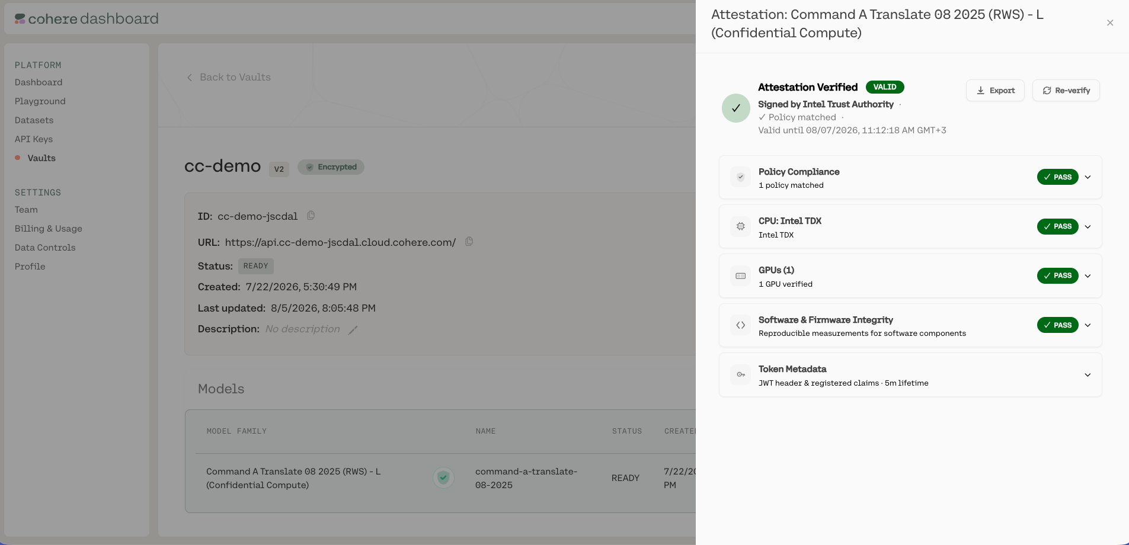
Task: Expand the Software & Firmware Integrity chevron
Action: (x=1088, y=325)
